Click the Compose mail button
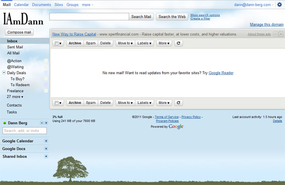Image resolution: width=285 pixels, height=185 pixels. pyautogui.click(x=19, y=32)
